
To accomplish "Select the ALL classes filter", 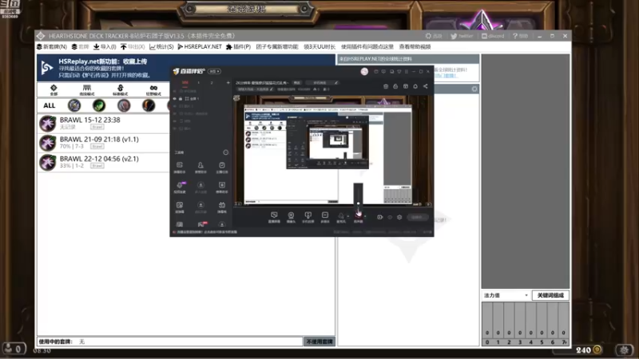I will tap(50, 105).
